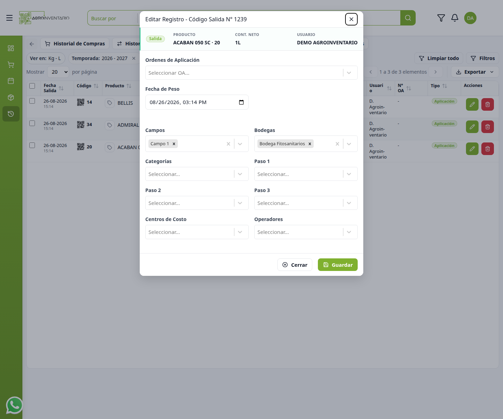Open the Paso 2 dropdown
The width and height of the screenshot is (503, 419).
point(197,203)
